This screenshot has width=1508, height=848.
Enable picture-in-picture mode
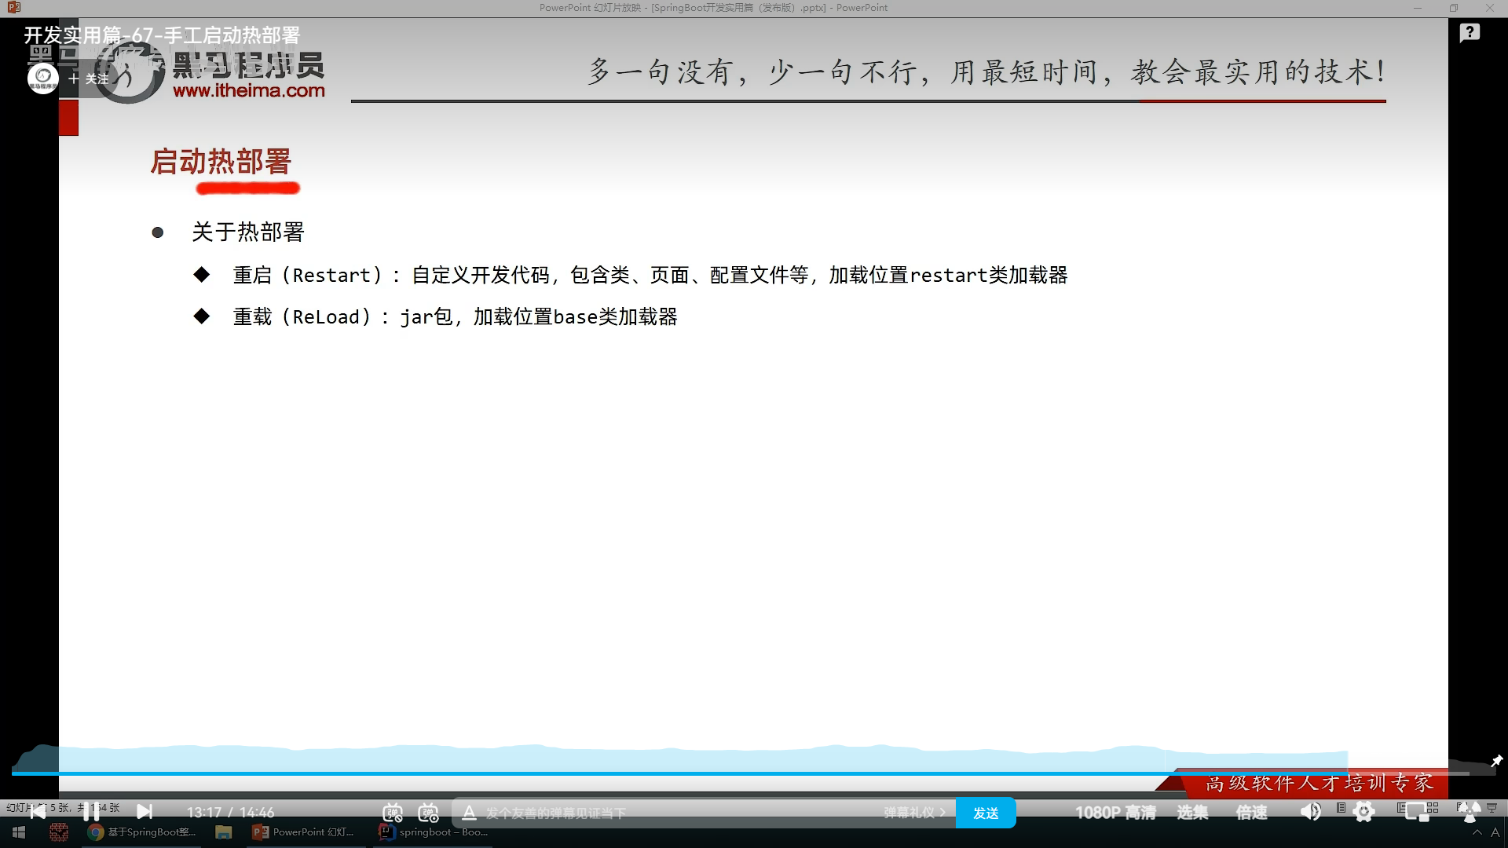tap(1418, 812)
